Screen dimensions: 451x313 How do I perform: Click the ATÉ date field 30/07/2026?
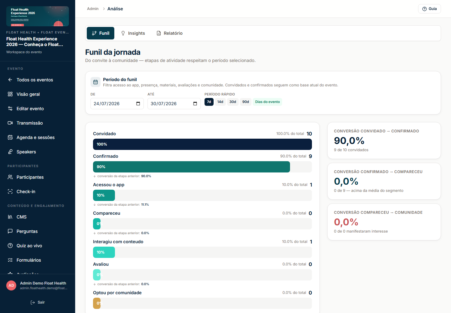174,104
